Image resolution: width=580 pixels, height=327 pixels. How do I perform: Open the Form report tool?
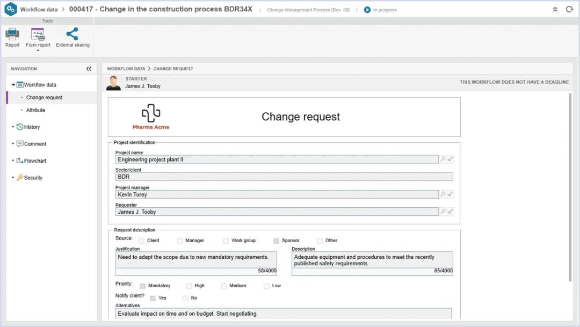click(38, 35)
